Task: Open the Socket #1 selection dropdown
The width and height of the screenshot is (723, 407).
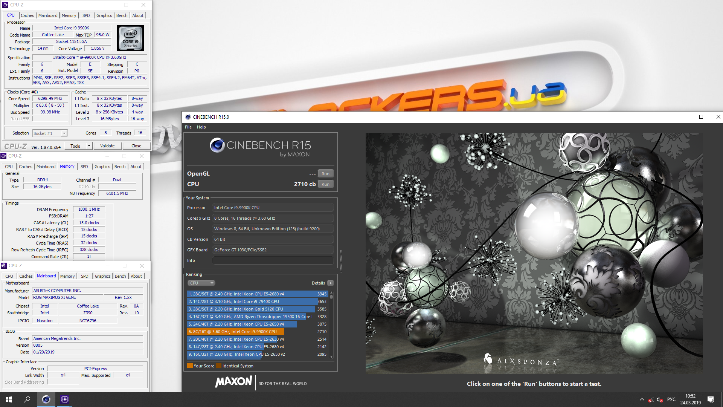Action: click(50, 133)
